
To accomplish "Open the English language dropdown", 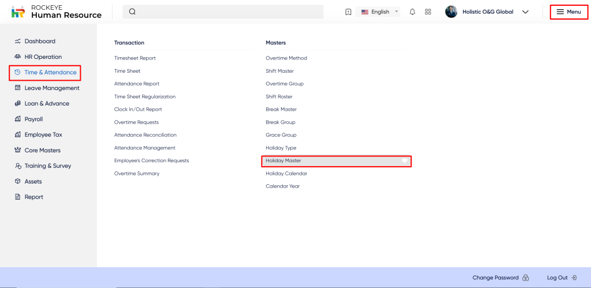I will pos(380,12).
